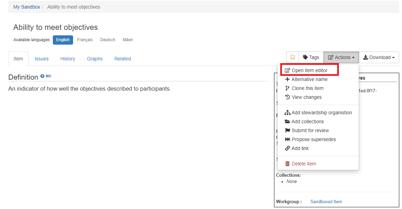Select Alternative name menu entry
Viewport: 402px width, 209px height.
click(x=309, y=79)
